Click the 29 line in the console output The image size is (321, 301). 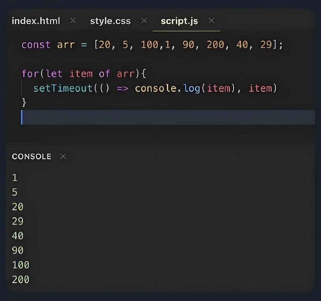(x=18, y=221)
